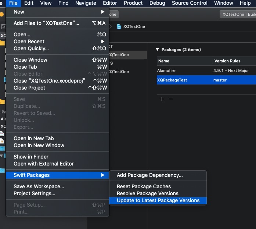
Task: Select Add Package Dependency…
Action: click(x=158, y=175)
